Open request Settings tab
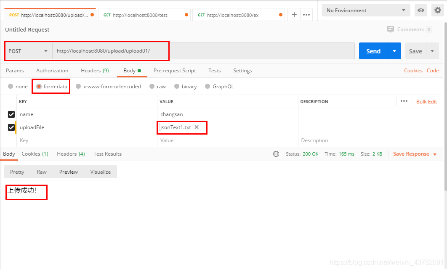Viewport: 447px width, 270px height. tap(242, 70)
